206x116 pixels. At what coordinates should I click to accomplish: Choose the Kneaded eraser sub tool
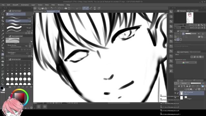coord(18,24)
